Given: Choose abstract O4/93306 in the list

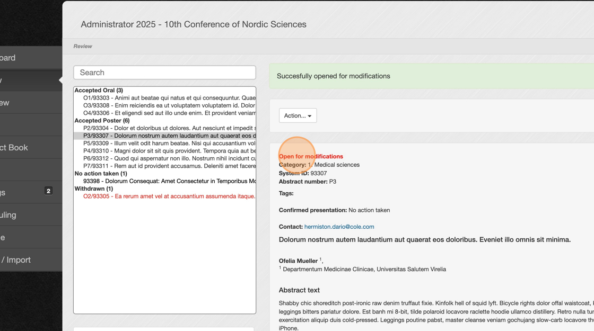Looking at the screenshot, I should coord(169,113).
